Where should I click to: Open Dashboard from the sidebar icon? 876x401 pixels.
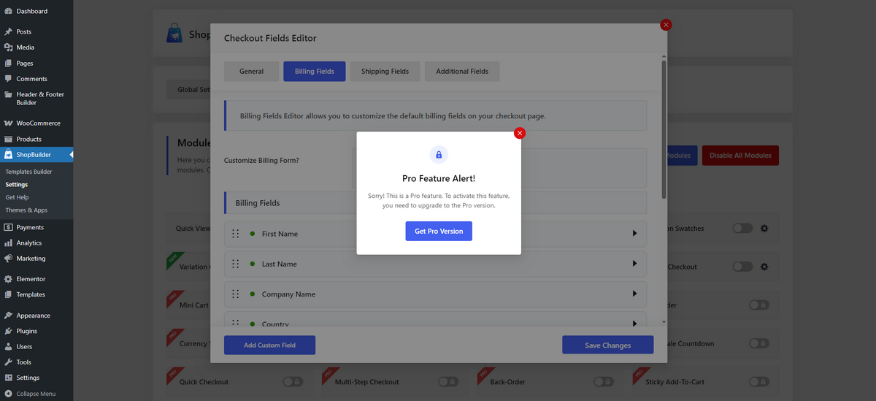click(x=8, y=11)
